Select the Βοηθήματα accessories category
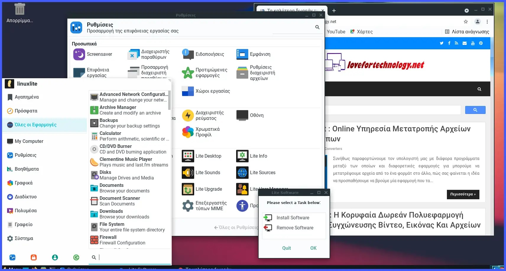Image resolution: width=506 pixels, height=271 pixels. tap(44, 169)
